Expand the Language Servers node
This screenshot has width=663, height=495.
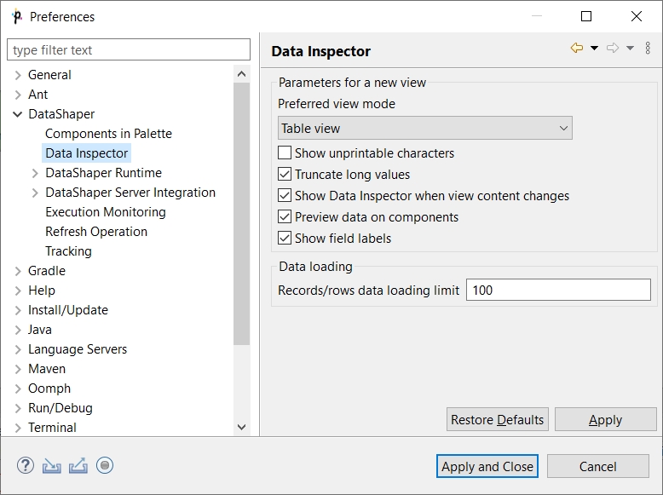pyautogui.click(x=18, y=349)
